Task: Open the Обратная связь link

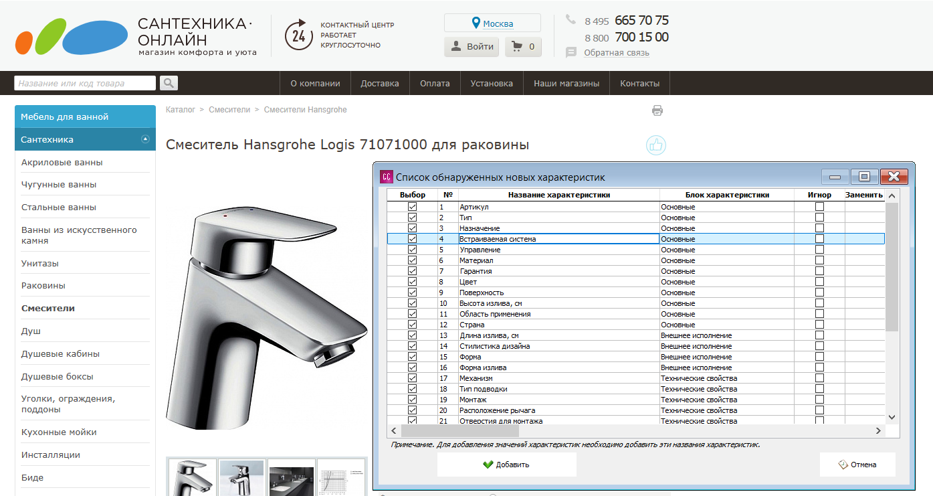Action: (617, 53)
